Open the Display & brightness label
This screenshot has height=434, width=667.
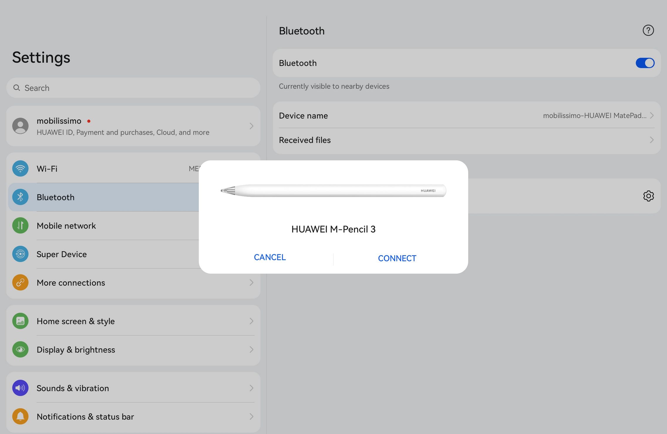pos(76,350)
